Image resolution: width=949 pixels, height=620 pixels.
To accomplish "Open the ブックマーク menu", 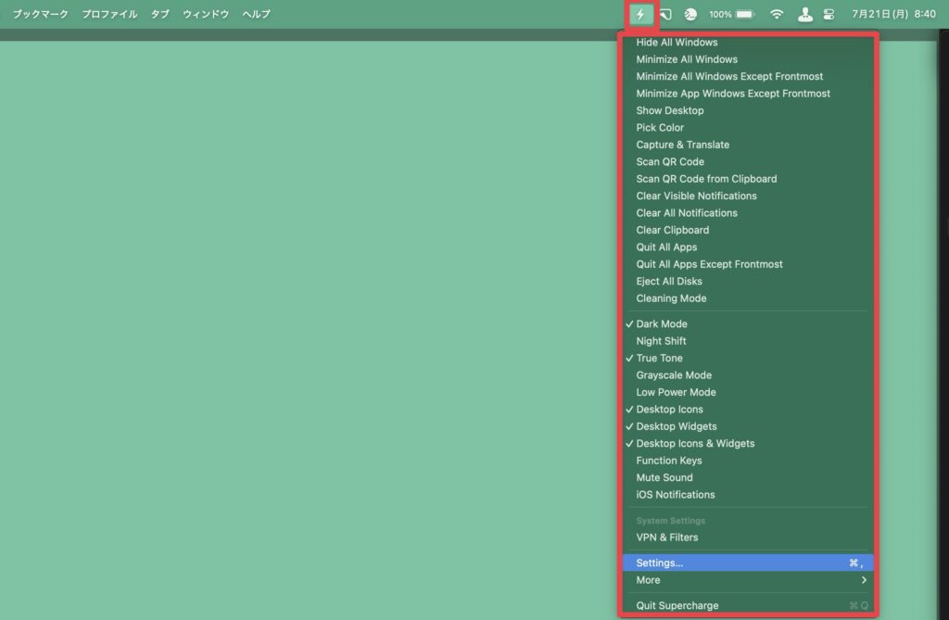I will tap(41, 14).
